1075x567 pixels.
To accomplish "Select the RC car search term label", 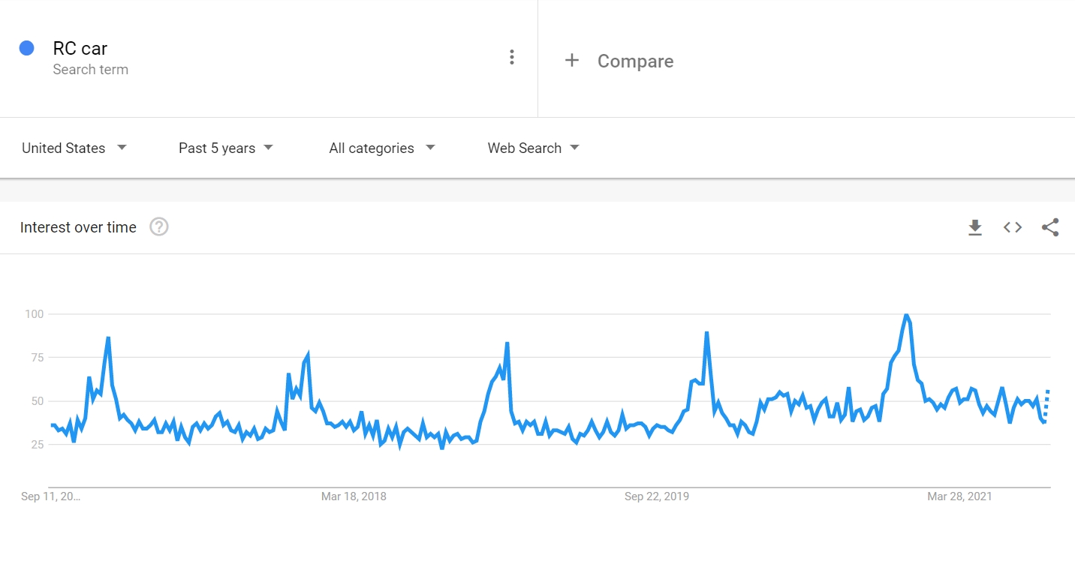I will pyautogui.click(x=80, y=47).
